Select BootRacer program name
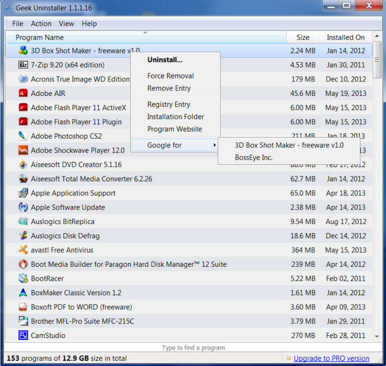 (47, 278)
